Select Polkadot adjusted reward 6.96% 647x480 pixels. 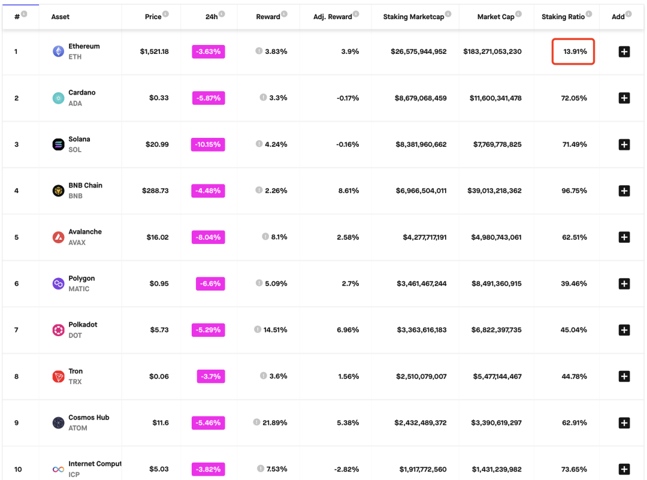coord(348,330)
